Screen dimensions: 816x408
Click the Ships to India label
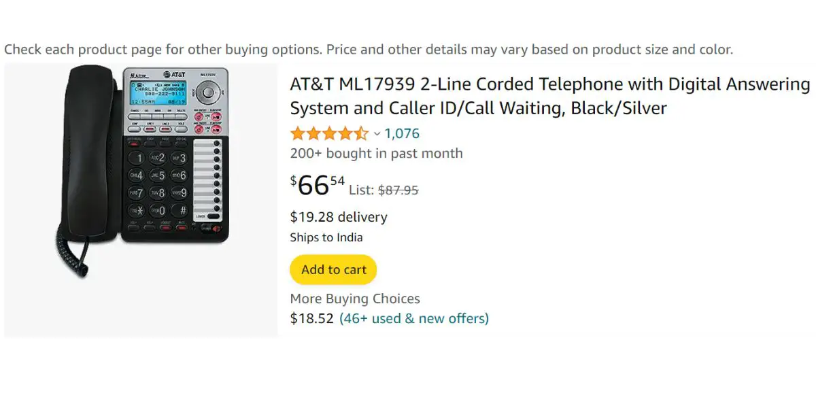[326, 237]
